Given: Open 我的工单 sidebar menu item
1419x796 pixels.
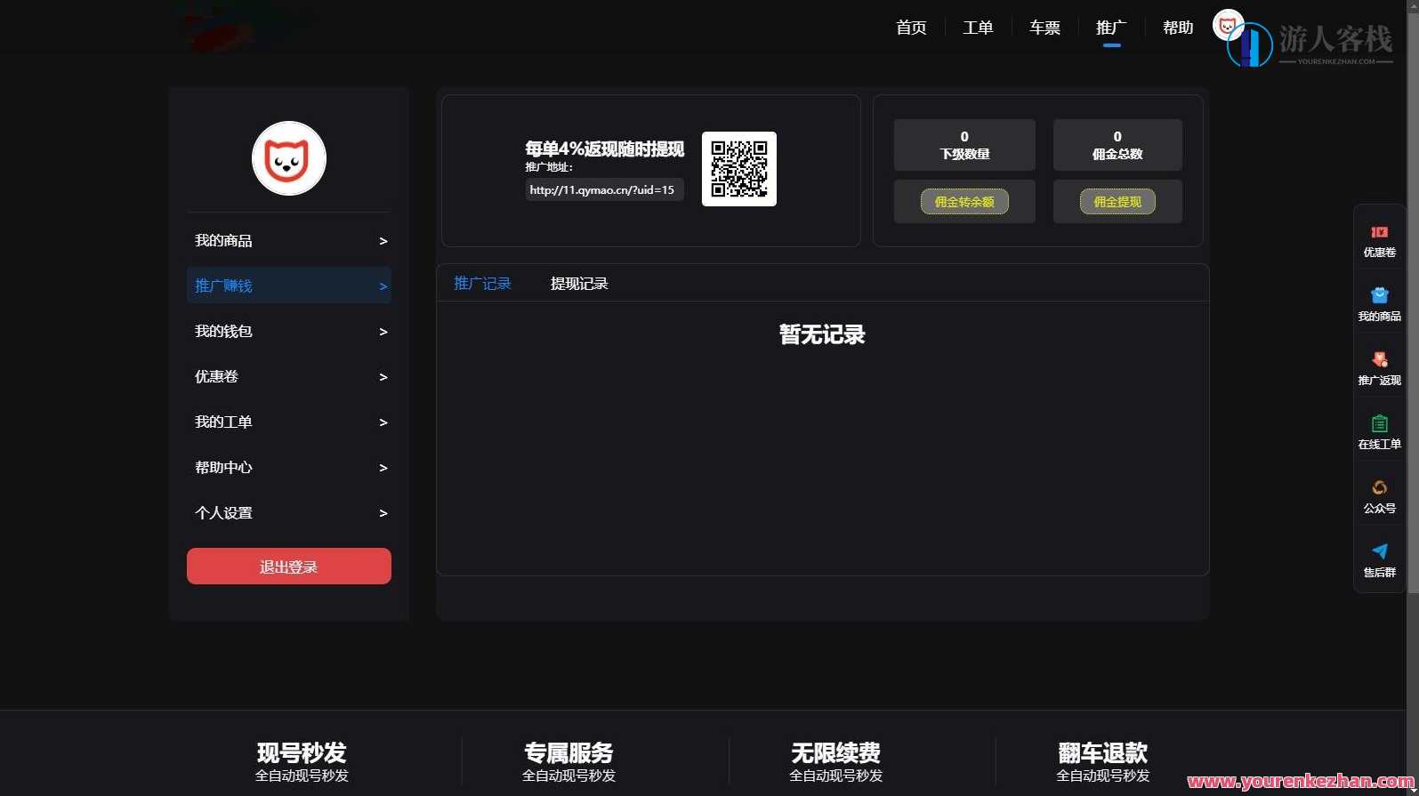Looking at the screenshot, I should coord(289,422).
